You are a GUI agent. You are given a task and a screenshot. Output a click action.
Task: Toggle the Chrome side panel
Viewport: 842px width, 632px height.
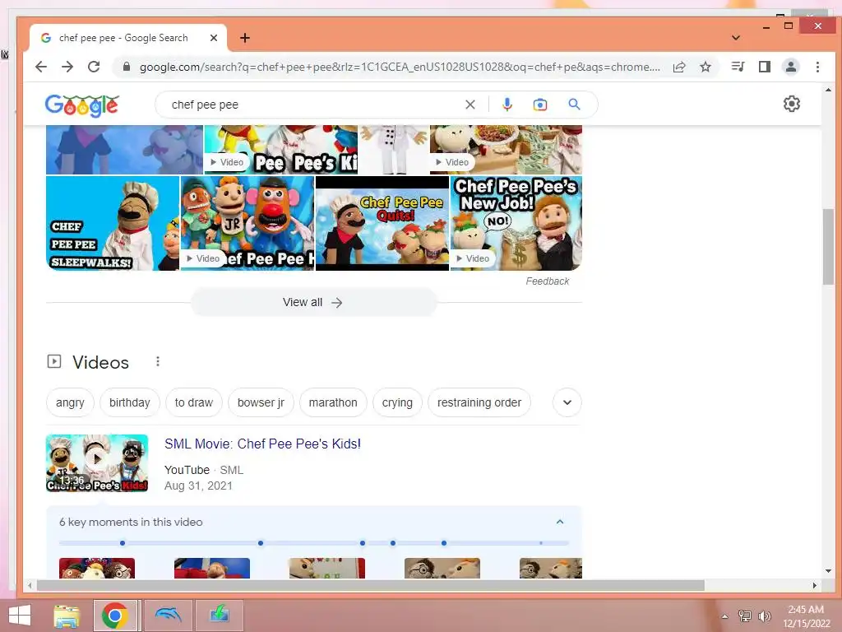[x=764, y=67]
